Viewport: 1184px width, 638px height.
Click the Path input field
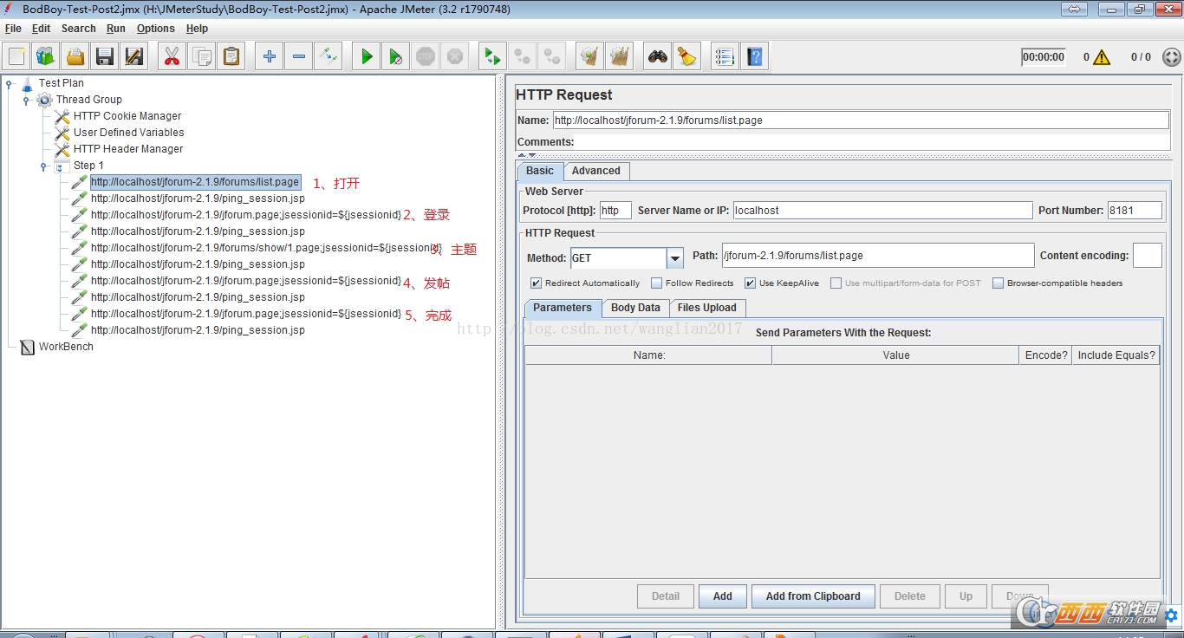coord(878,256)
